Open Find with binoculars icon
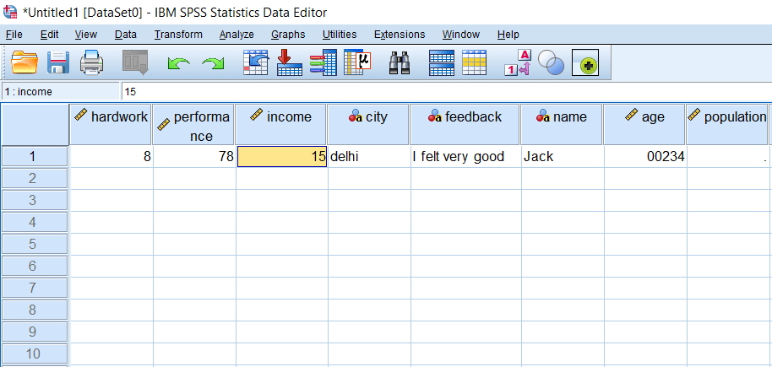 (x=400, y=62)
